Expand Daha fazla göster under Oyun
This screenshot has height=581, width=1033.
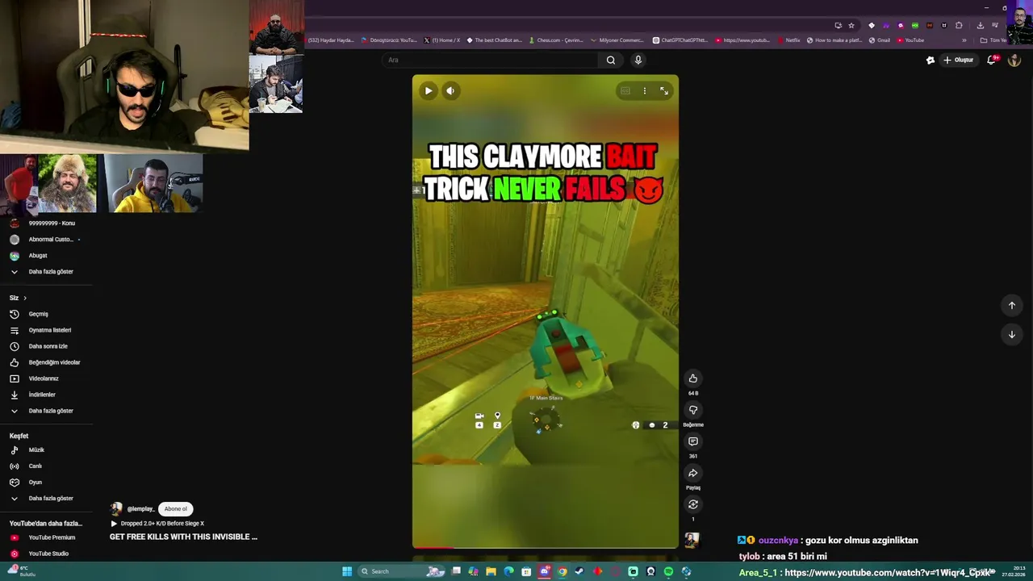coord(50,499)
